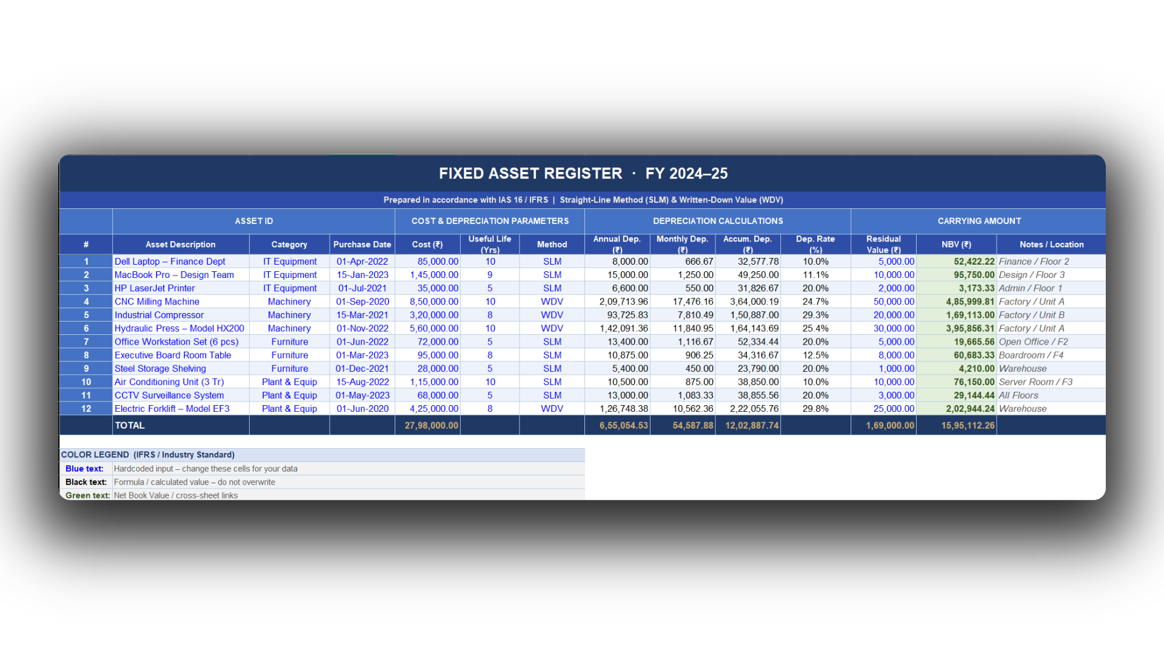
Task: Select the total residual value '1,69,000.00'
Action: click(883, 426)
